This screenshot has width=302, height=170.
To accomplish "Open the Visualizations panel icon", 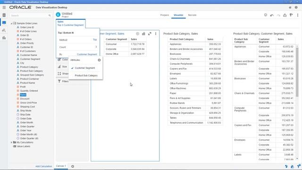I will click(4, 38).
